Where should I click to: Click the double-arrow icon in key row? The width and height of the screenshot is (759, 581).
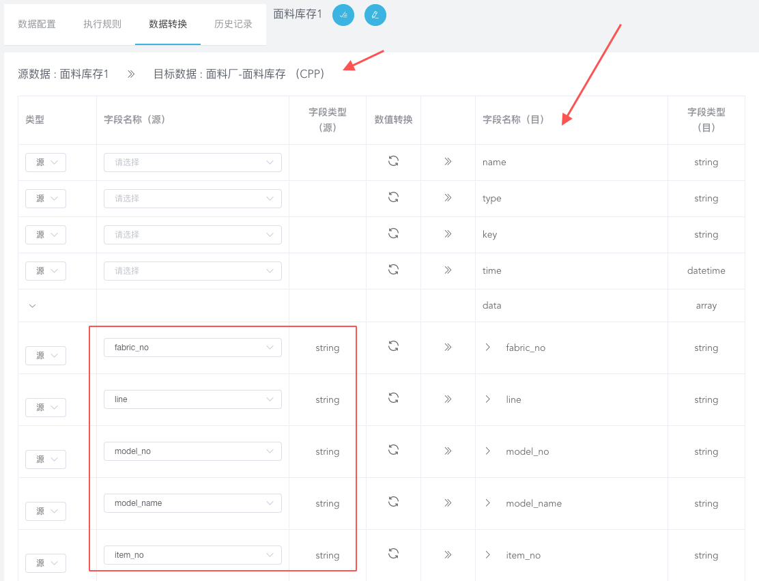[448, 234]
